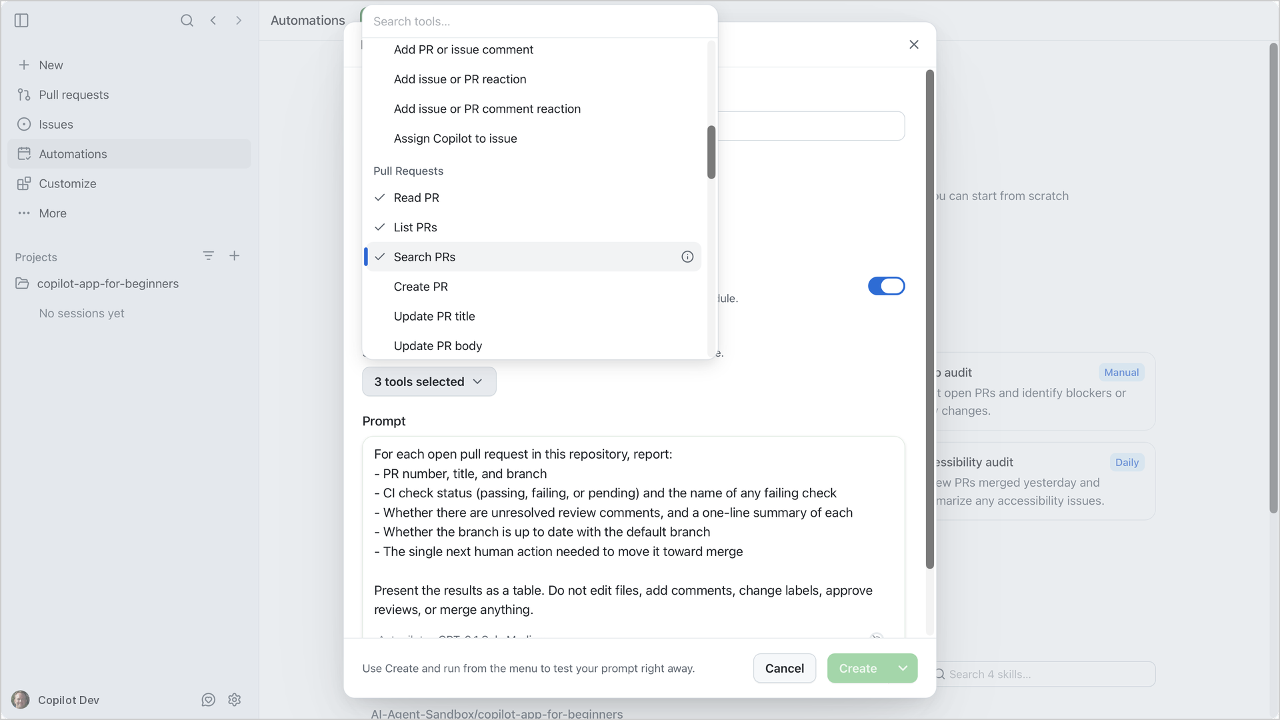The image size is (1280, 720).
Task: Click the Projects section label
Action: 36,257
